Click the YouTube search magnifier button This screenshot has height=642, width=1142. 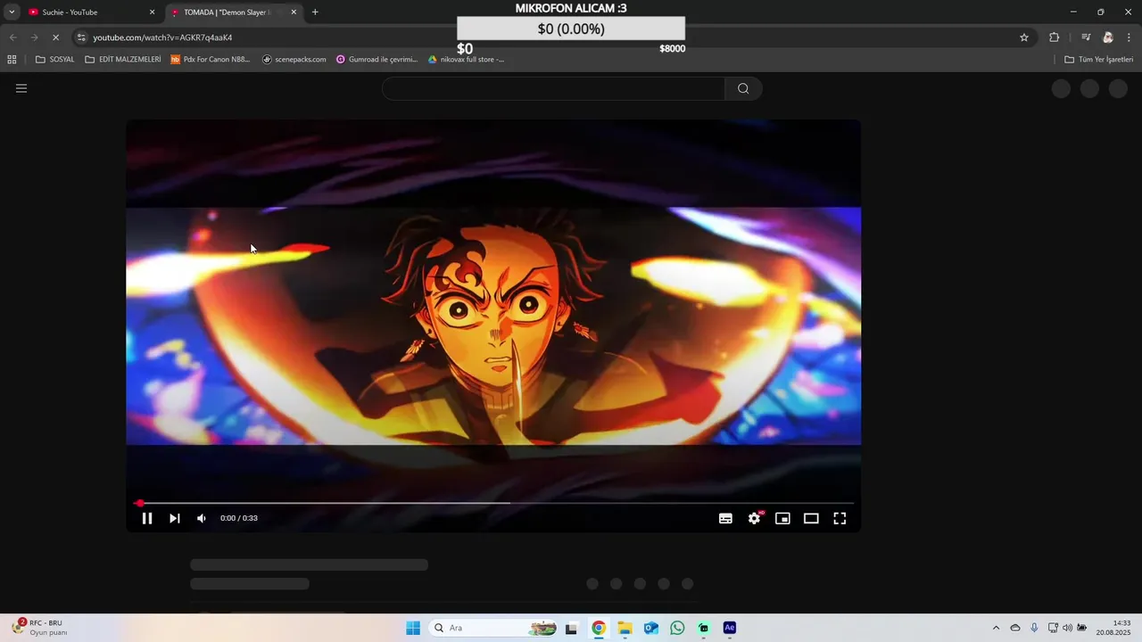pos(743,88)
